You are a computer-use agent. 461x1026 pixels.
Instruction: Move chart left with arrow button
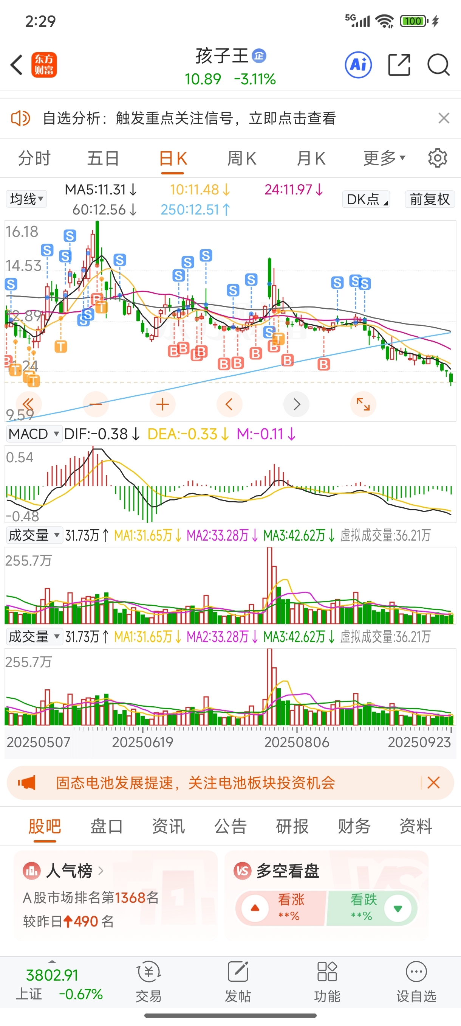tap(229, 404)
